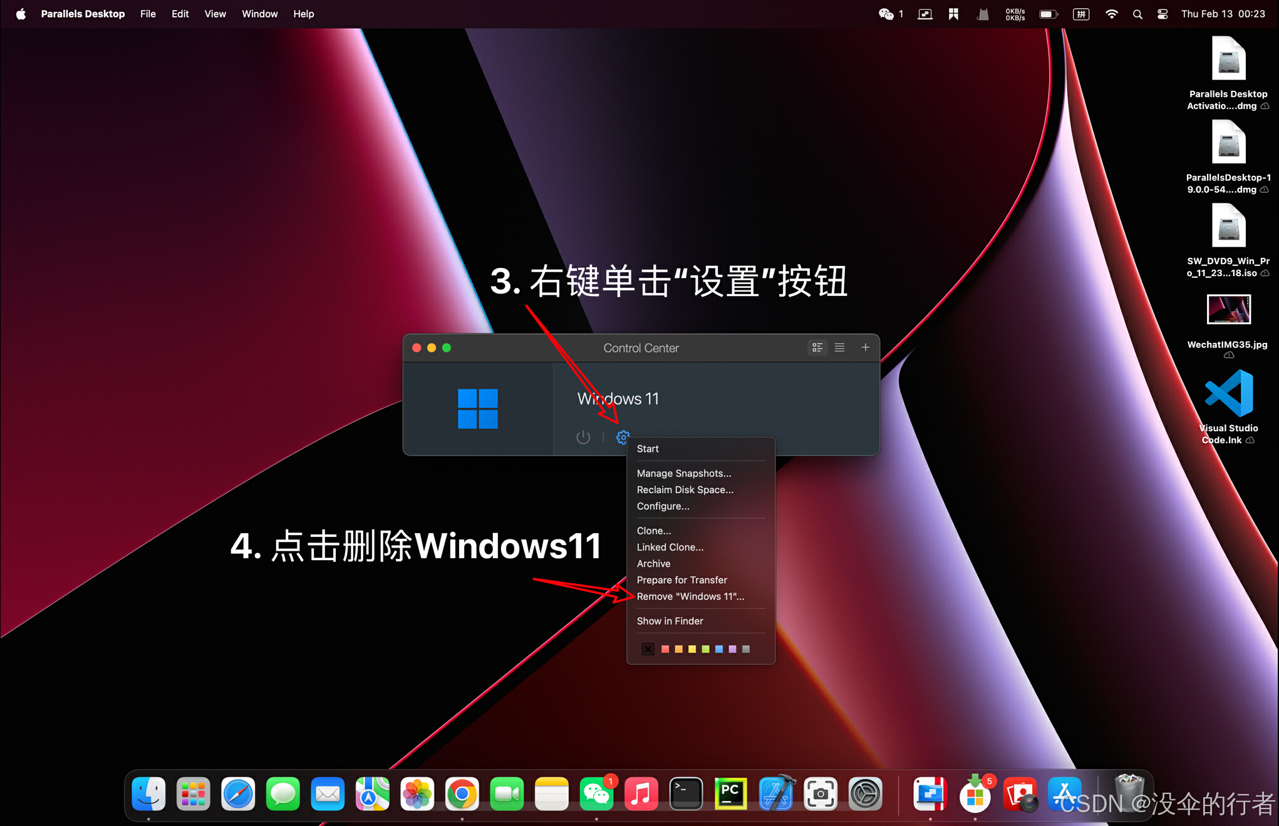Viewport: 1279px width, 826px height.
Task: Click the Windows 11 power button icon
Action: click(583, 437)
